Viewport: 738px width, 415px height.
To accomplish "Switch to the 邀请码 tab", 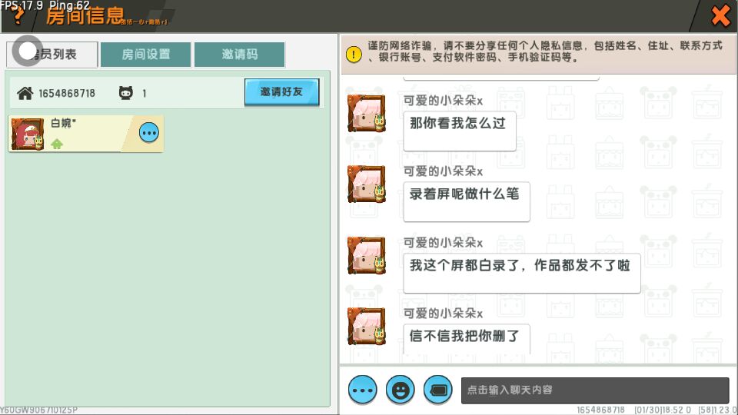I will pyautogui.click(x=240, y=55).
